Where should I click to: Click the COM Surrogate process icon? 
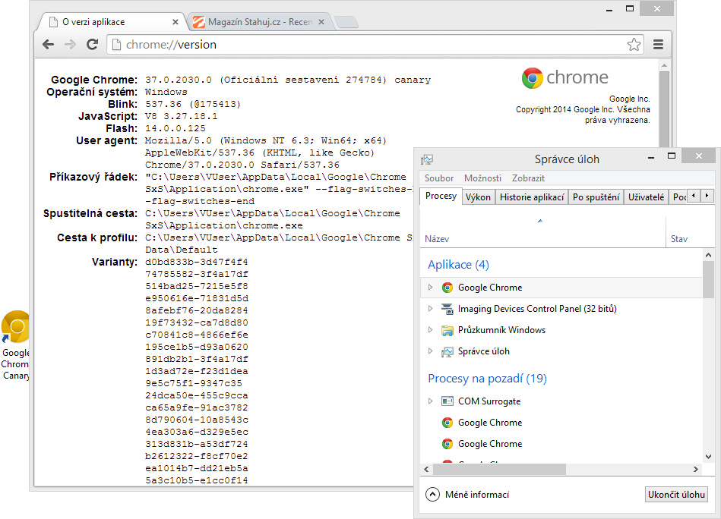(x=447, y=401)
